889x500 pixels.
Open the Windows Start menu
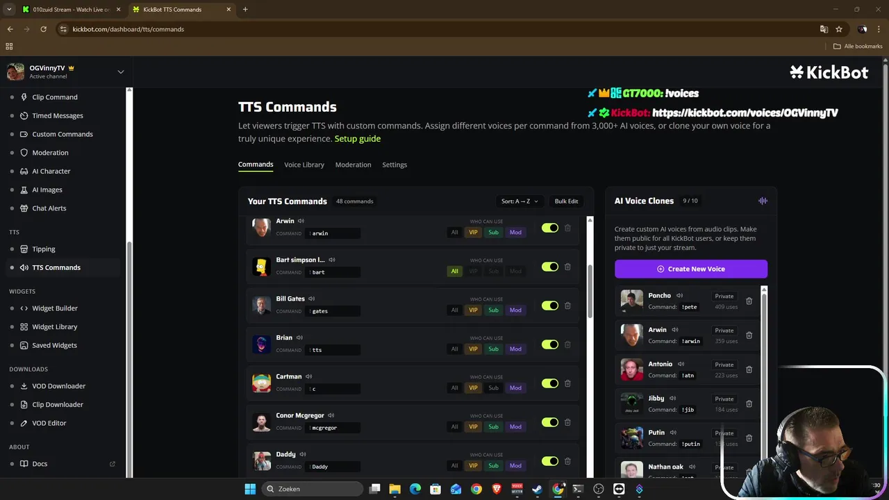pyautogui.click(x=250, y=489)
